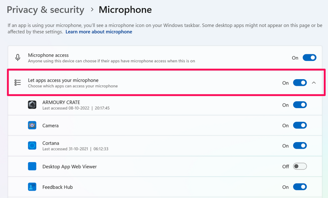Click the list icon beside Let apps access

coord(18,82)
